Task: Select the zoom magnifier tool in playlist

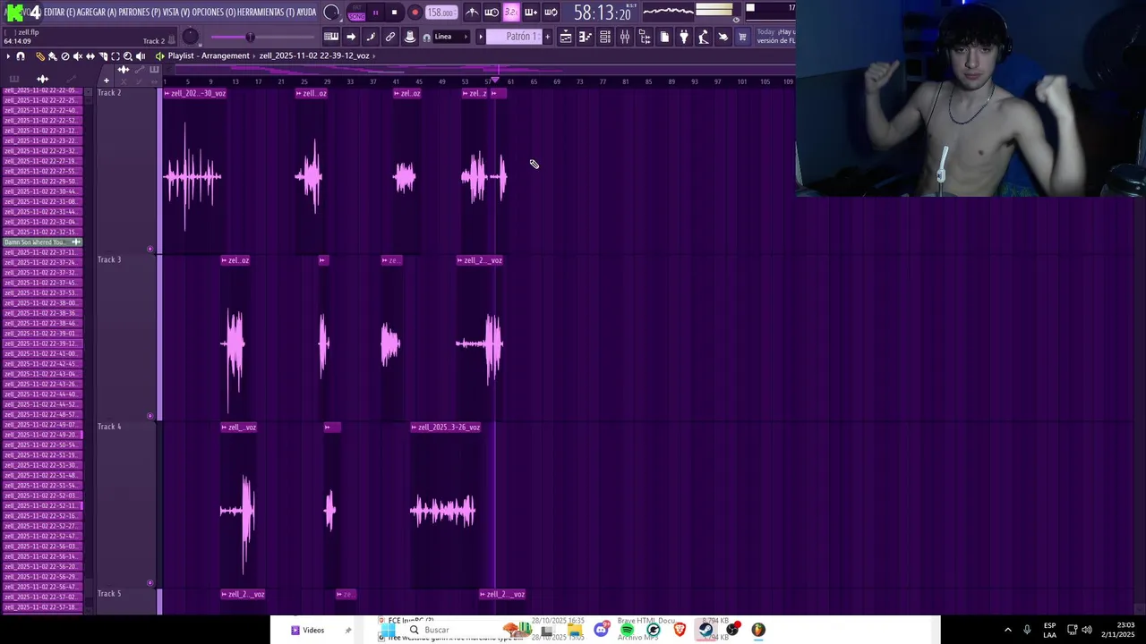Action: pos(127,56)
